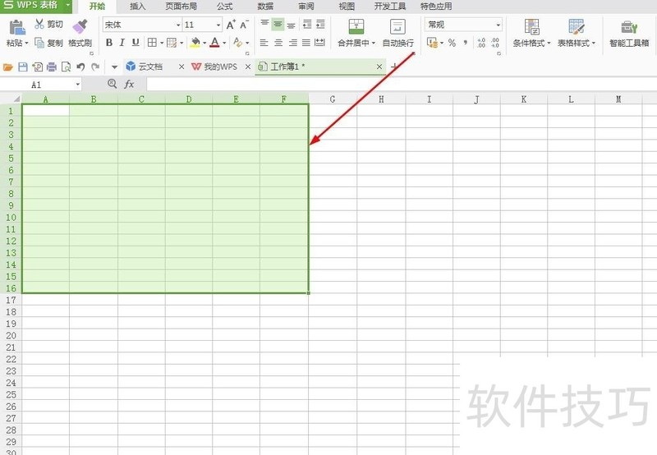Screen dimensions: 657x455
Task: Align text to bottom of cell
Action: point(292,25)
